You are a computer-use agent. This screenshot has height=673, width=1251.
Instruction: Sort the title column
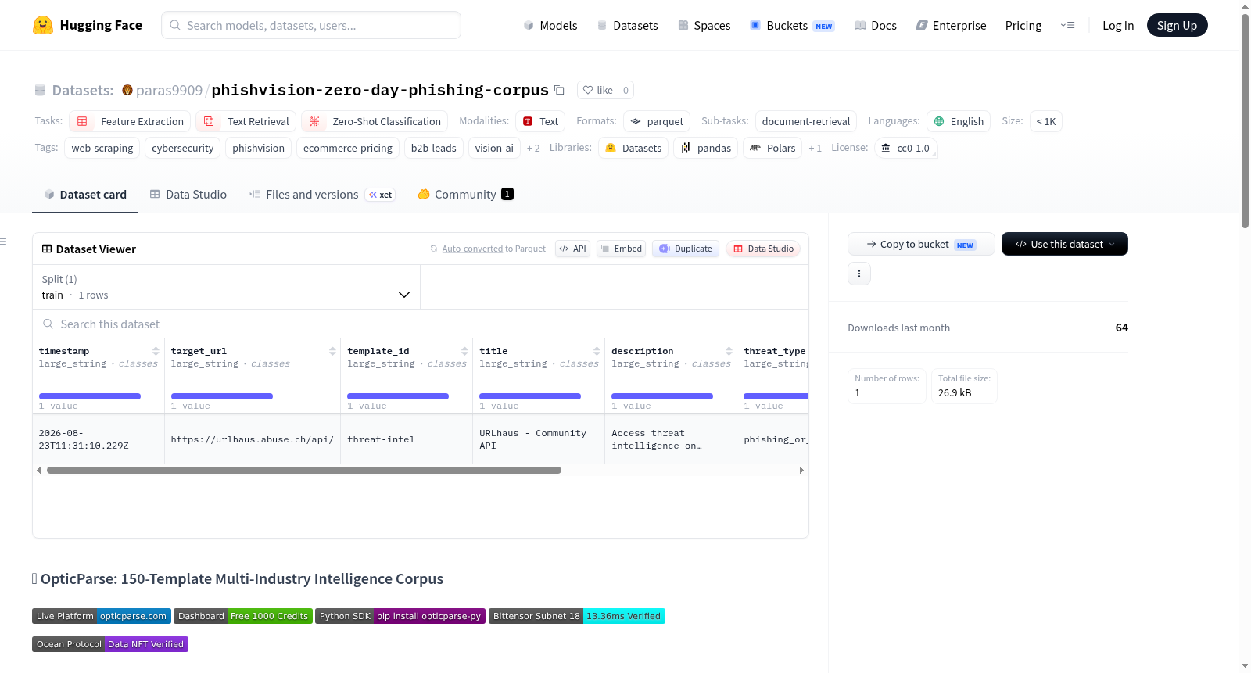(x=597, y=351)
